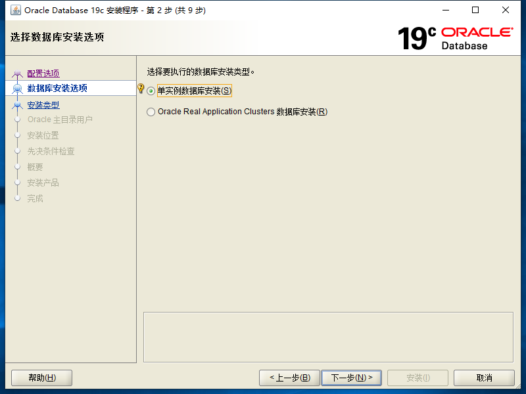Click the '选择数据库安装选项' heading
The width and height of the screenshot is (526, 394).
tap(57, 37)
